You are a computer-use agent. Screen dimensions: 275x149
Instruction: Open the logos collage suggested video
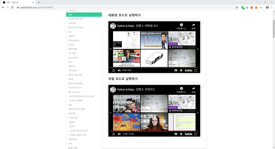pos(127,58)
